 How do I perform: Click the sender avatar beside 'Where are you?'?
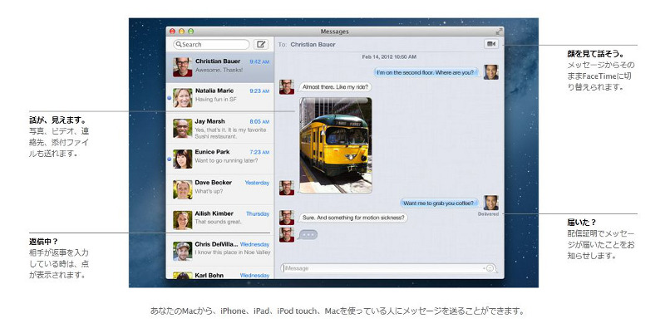click(x=491, y=72)
